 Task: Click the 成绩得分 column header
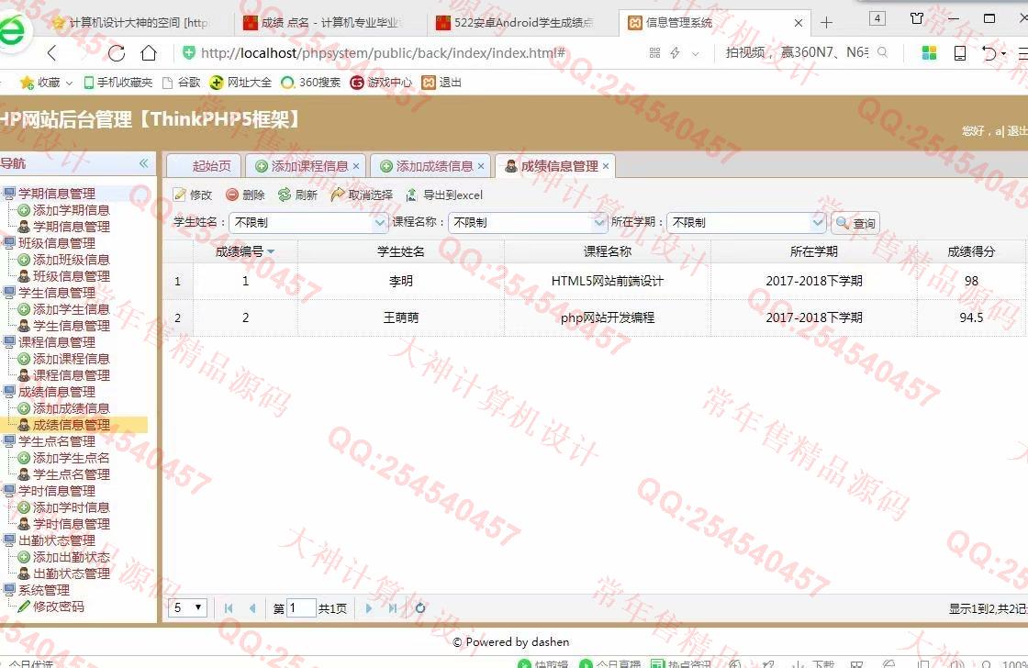coord(971,251)
